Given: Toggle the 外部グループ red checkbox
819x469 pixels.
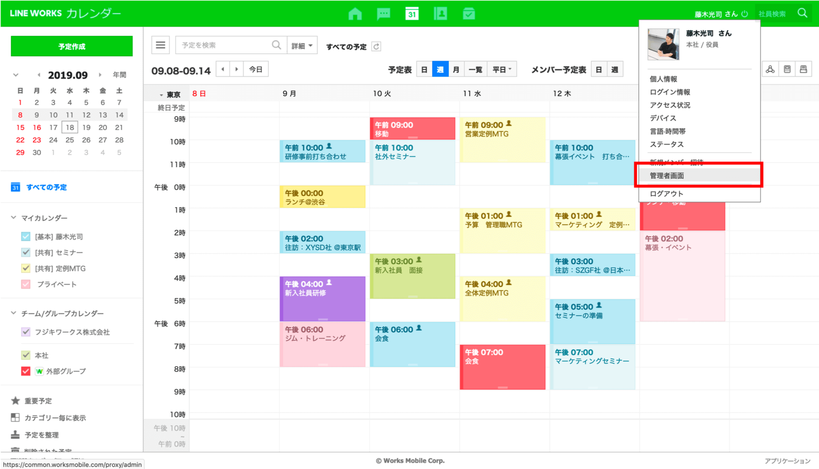Looking at the screenshot, I should pyautogui.click(x=26, y=371).
